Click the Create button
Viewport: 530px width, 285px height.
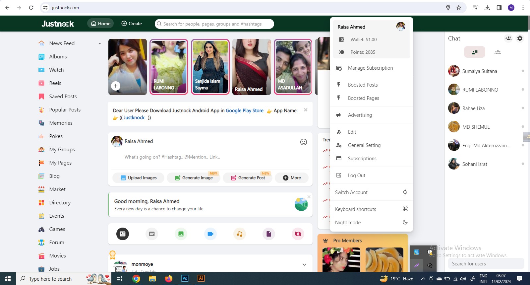point(132,24)
